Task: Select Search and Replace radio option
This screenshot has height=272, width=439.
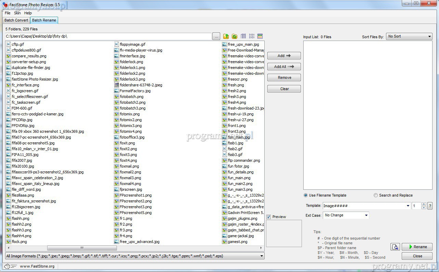Action: pos(376,195)
